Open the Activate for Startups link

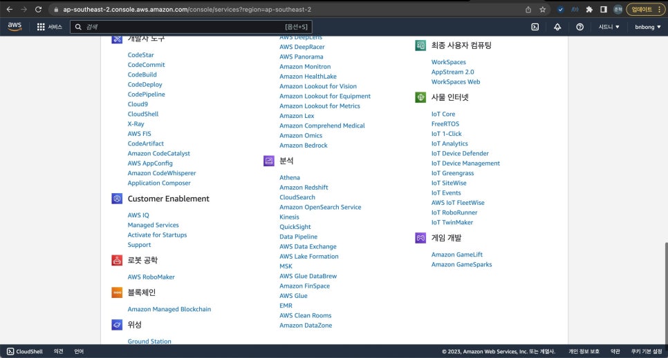tap(157, 235)
